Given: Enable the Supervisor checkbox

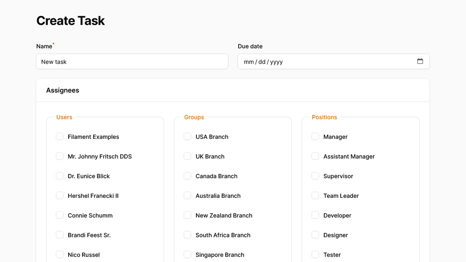Looking at the screenshot, I should pyautogui.click(x=315, y=176).
